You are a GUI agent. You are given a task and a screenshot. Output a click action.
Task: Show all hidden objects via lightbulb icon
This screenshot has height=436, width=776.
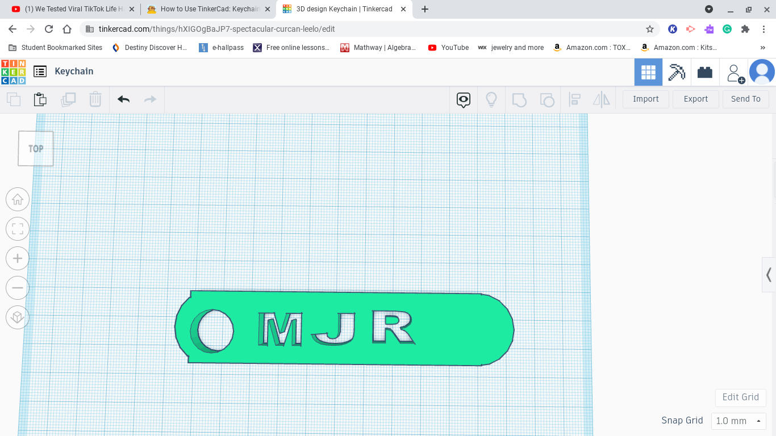pos(491,99)
